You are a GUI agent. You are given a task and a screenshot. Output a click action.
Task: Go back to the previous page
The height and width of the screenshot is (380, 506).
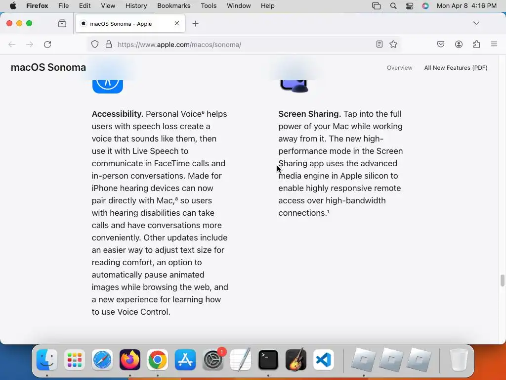12,44
